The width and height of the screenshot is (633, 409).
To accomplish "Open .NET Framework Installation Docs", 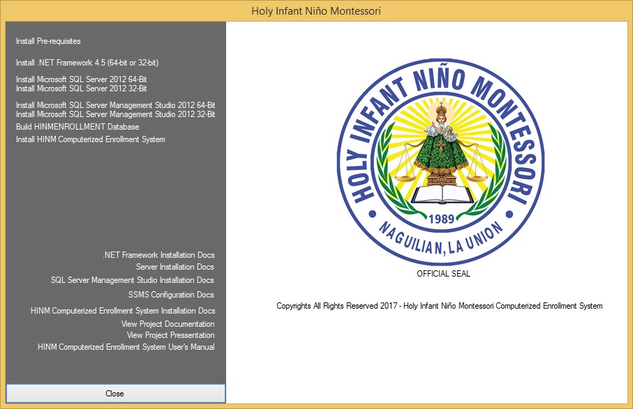I will 158,255.
